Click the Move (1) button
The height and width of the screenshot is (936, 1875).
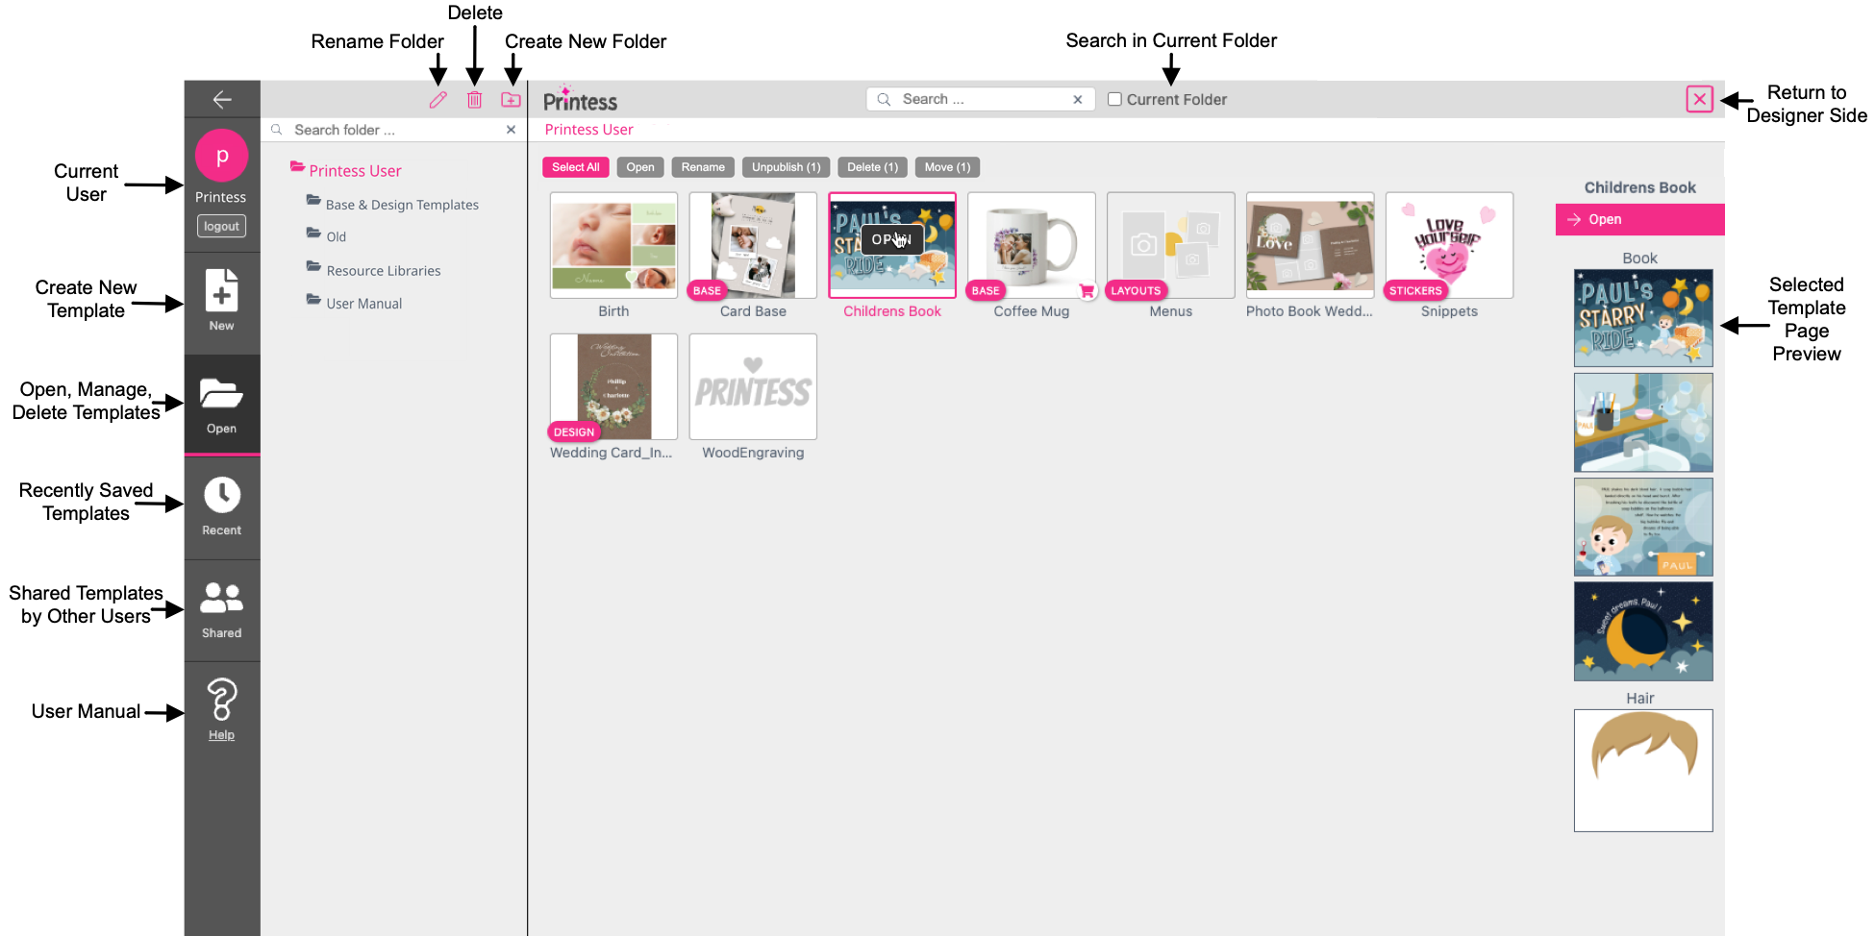coord(947,167)
